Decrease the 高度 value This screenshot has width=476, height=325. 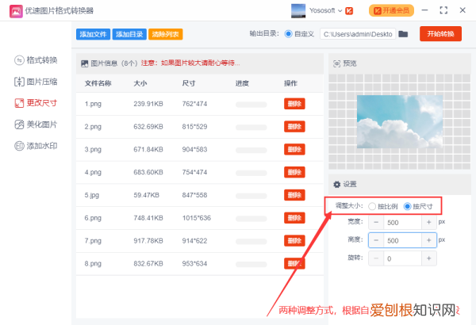[x=376, y=240]
